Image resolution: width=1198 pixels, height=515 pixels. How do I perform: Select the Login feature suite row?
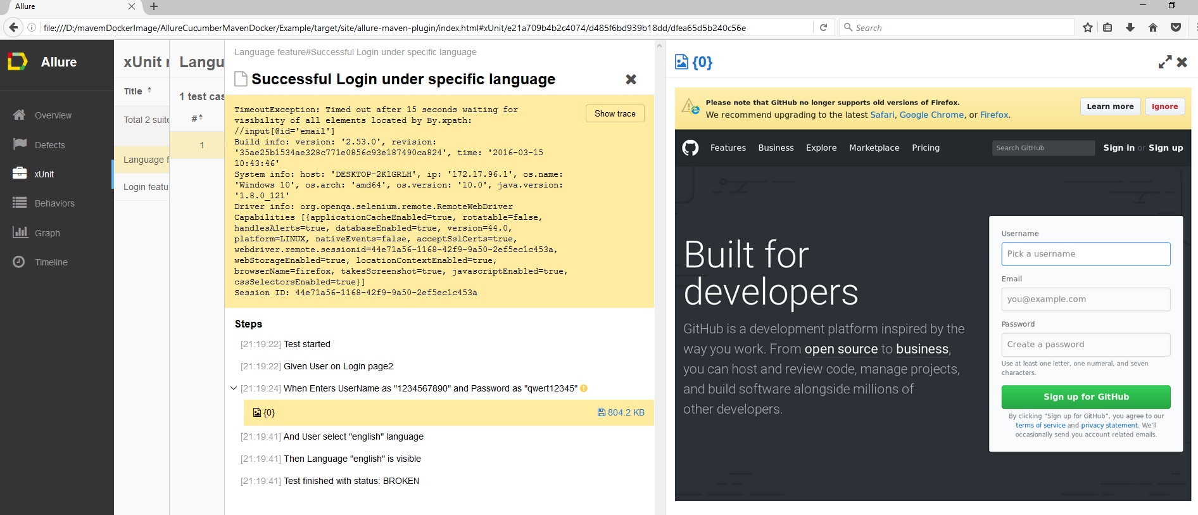(142, 187)
